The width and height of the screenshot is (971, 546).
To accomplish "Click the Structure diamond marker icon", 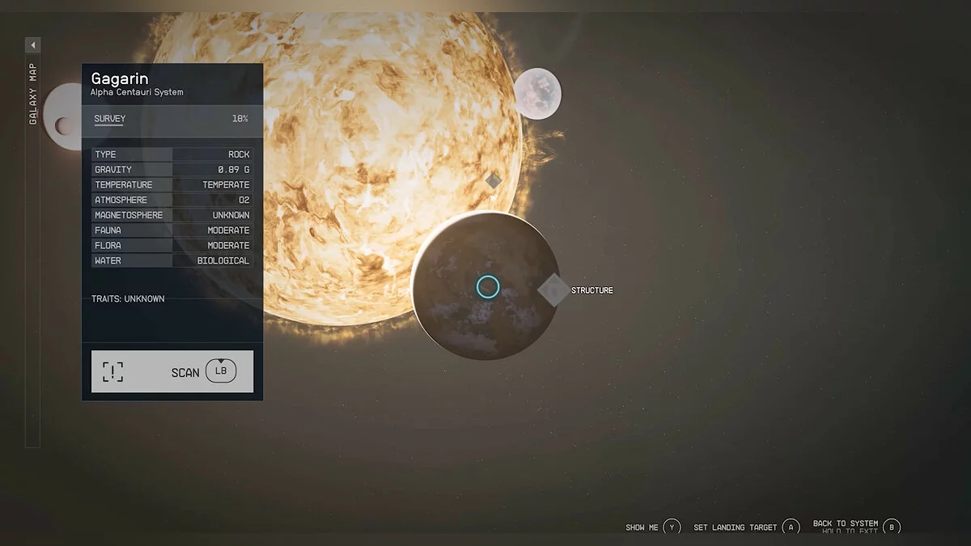I will (x=553, y=290).
